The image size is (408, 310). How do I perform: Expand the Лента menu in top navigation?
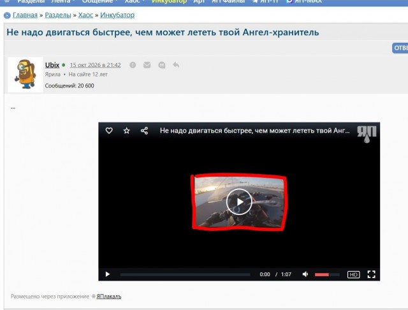click(62, 1)
